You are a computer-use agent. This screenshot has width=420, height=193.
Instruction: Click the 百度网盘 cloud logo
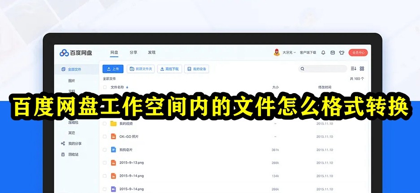[64, 53]
